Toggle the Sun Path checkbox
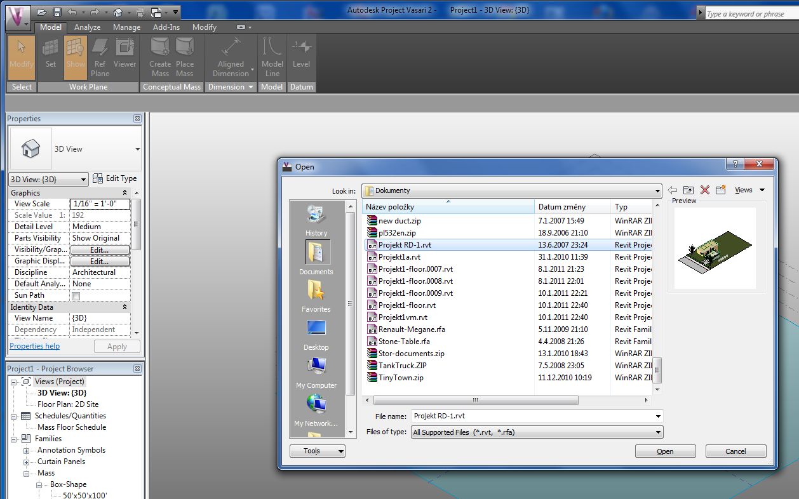This screenshot has width=799, height=499. coord(76,296)
